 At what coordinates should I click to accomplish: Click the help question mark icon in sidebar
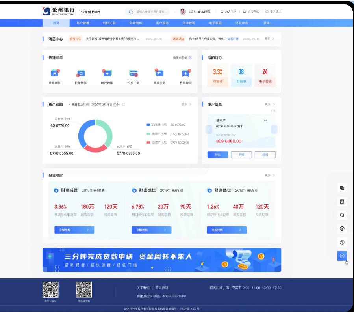coord(342,242)
